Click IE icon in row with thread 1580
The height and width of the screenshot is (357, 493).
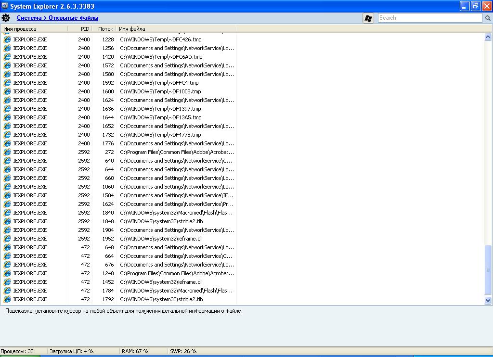coord(7,74)
